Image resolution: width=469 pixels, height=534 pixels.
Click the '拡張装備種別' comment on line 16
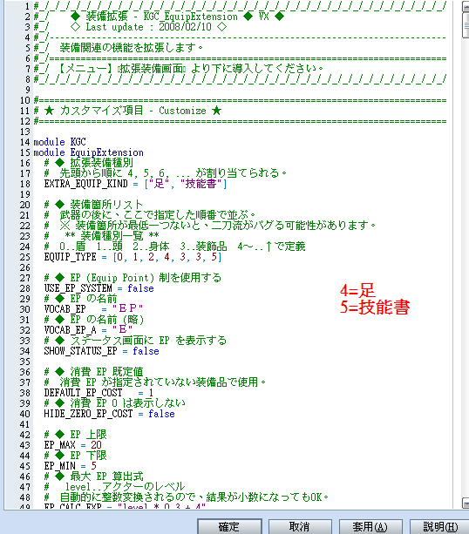89,163
